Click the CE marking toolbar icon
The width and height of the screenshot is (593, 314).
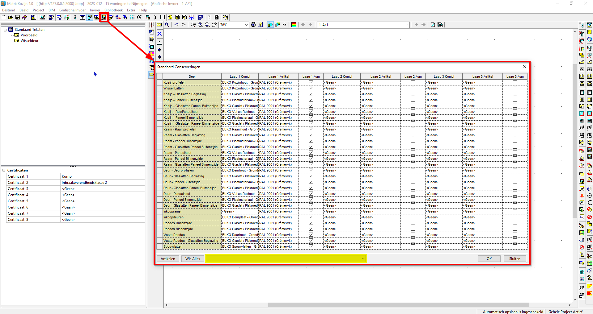(139, 17)
